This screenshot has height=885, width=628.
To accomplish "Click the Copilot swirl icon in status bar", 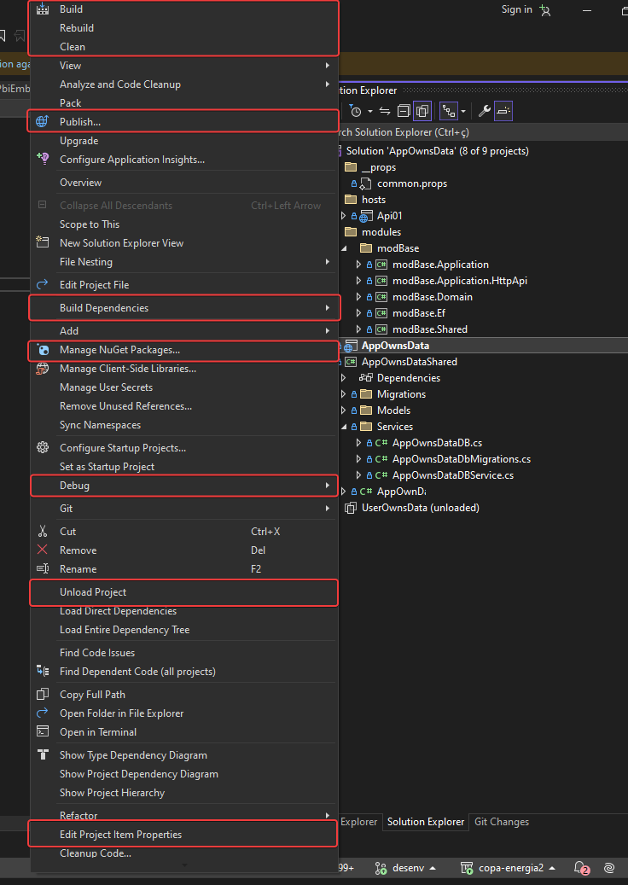I will click(609, 868).
